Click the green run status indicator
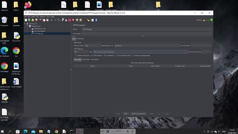Viewport: 238px width, 134px height. 212,20
